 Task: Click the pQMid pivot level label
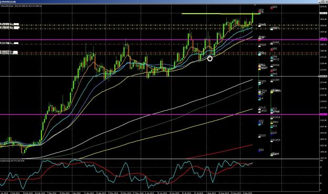pyautogui.click(x=275, y=122)
